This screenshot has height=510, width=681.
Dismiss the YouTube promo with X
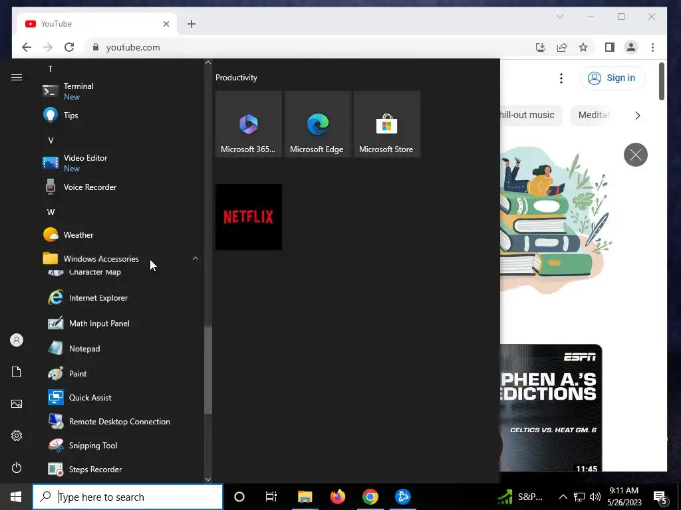click(635, 155)
